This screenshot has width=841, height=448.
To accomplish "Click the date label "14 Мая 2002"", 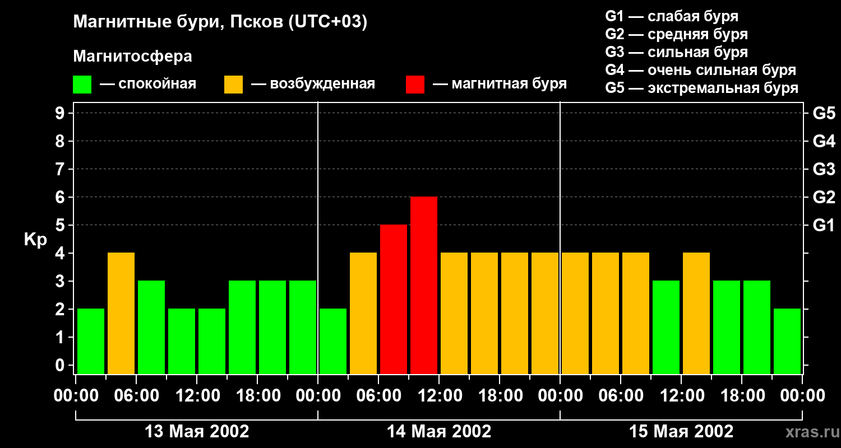I will point(439,431).
